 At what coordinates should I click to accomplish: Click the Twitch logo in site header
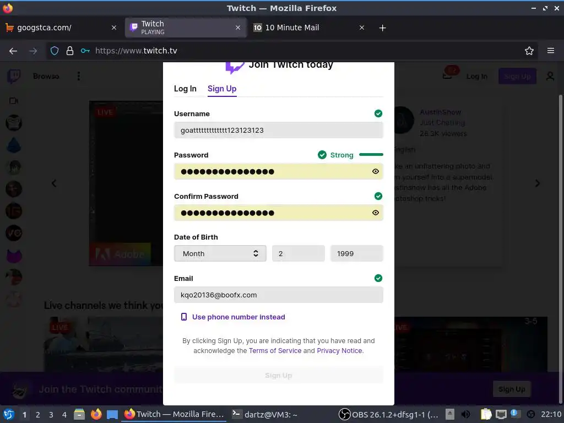coord(14,76)
